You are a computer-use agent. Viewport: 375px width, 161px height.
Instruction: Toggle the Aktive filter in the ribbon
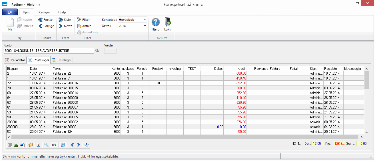tap(84, 26)
